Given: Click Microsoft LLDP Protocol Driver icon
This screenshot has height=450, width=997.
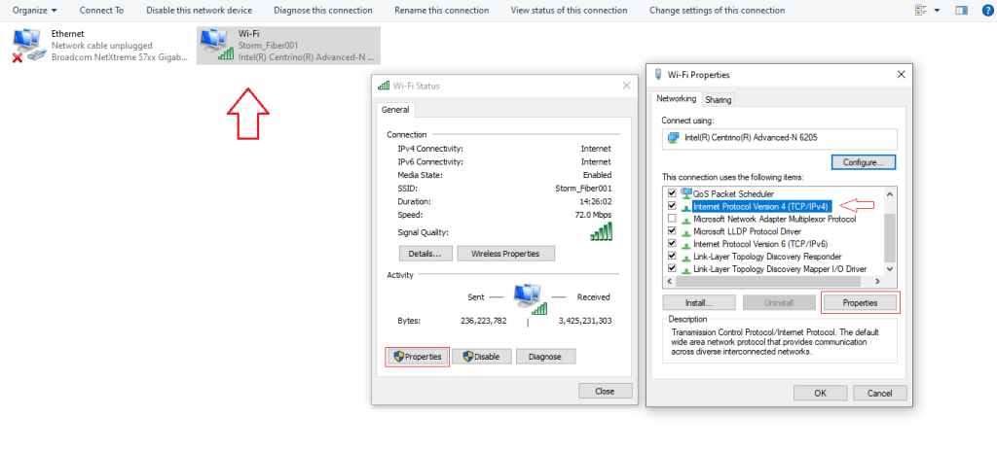Looking at the screenshot, I should (x=686, y=231).
